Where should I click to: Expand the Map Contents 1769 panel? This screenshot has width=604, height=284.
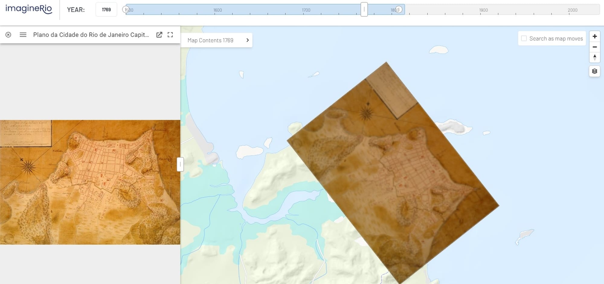click(217, 40)
